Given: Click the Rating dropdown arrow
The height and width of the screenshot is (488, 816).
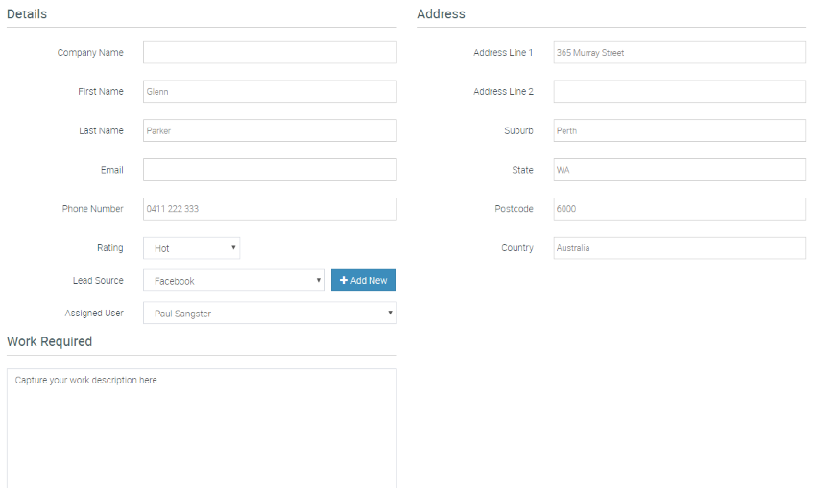Looking at the screenshot, I should (x=233, y=248).
